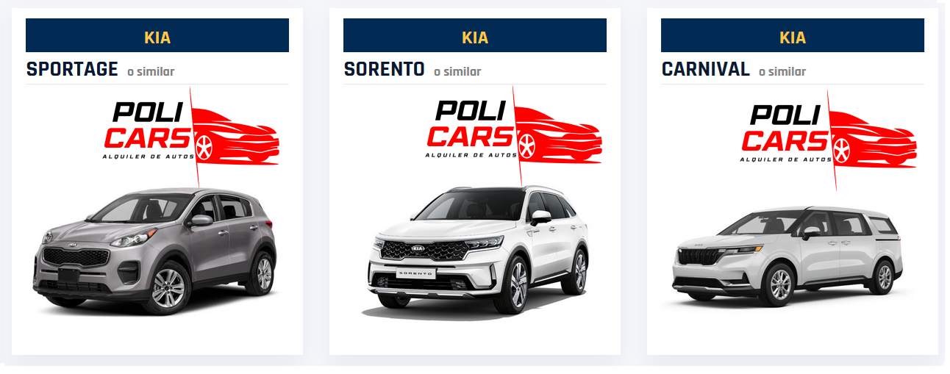Screen dimensions: 950x374
Task: Click the "Alquiler de Autos" tagline under Sportage logo
Action: coord(149,155)
